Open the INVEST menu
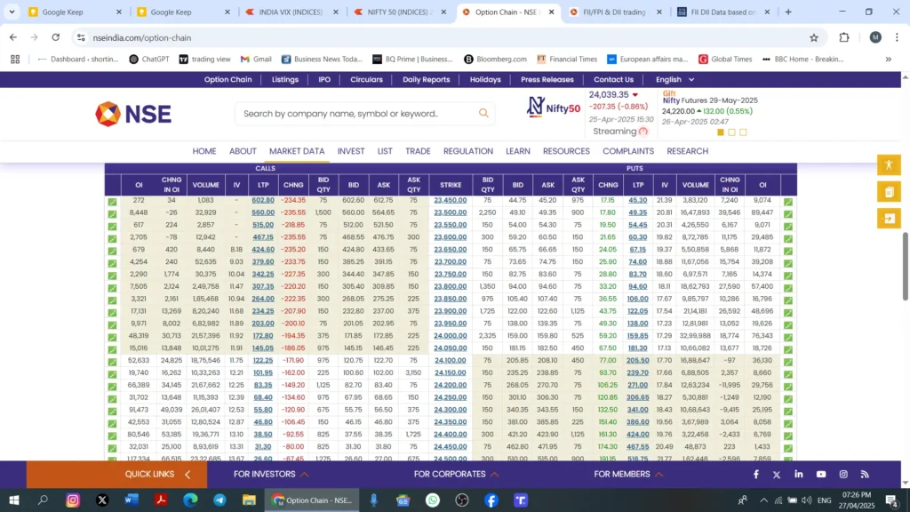This screenshot has width=910, height=512. click(x=350, y=151)
